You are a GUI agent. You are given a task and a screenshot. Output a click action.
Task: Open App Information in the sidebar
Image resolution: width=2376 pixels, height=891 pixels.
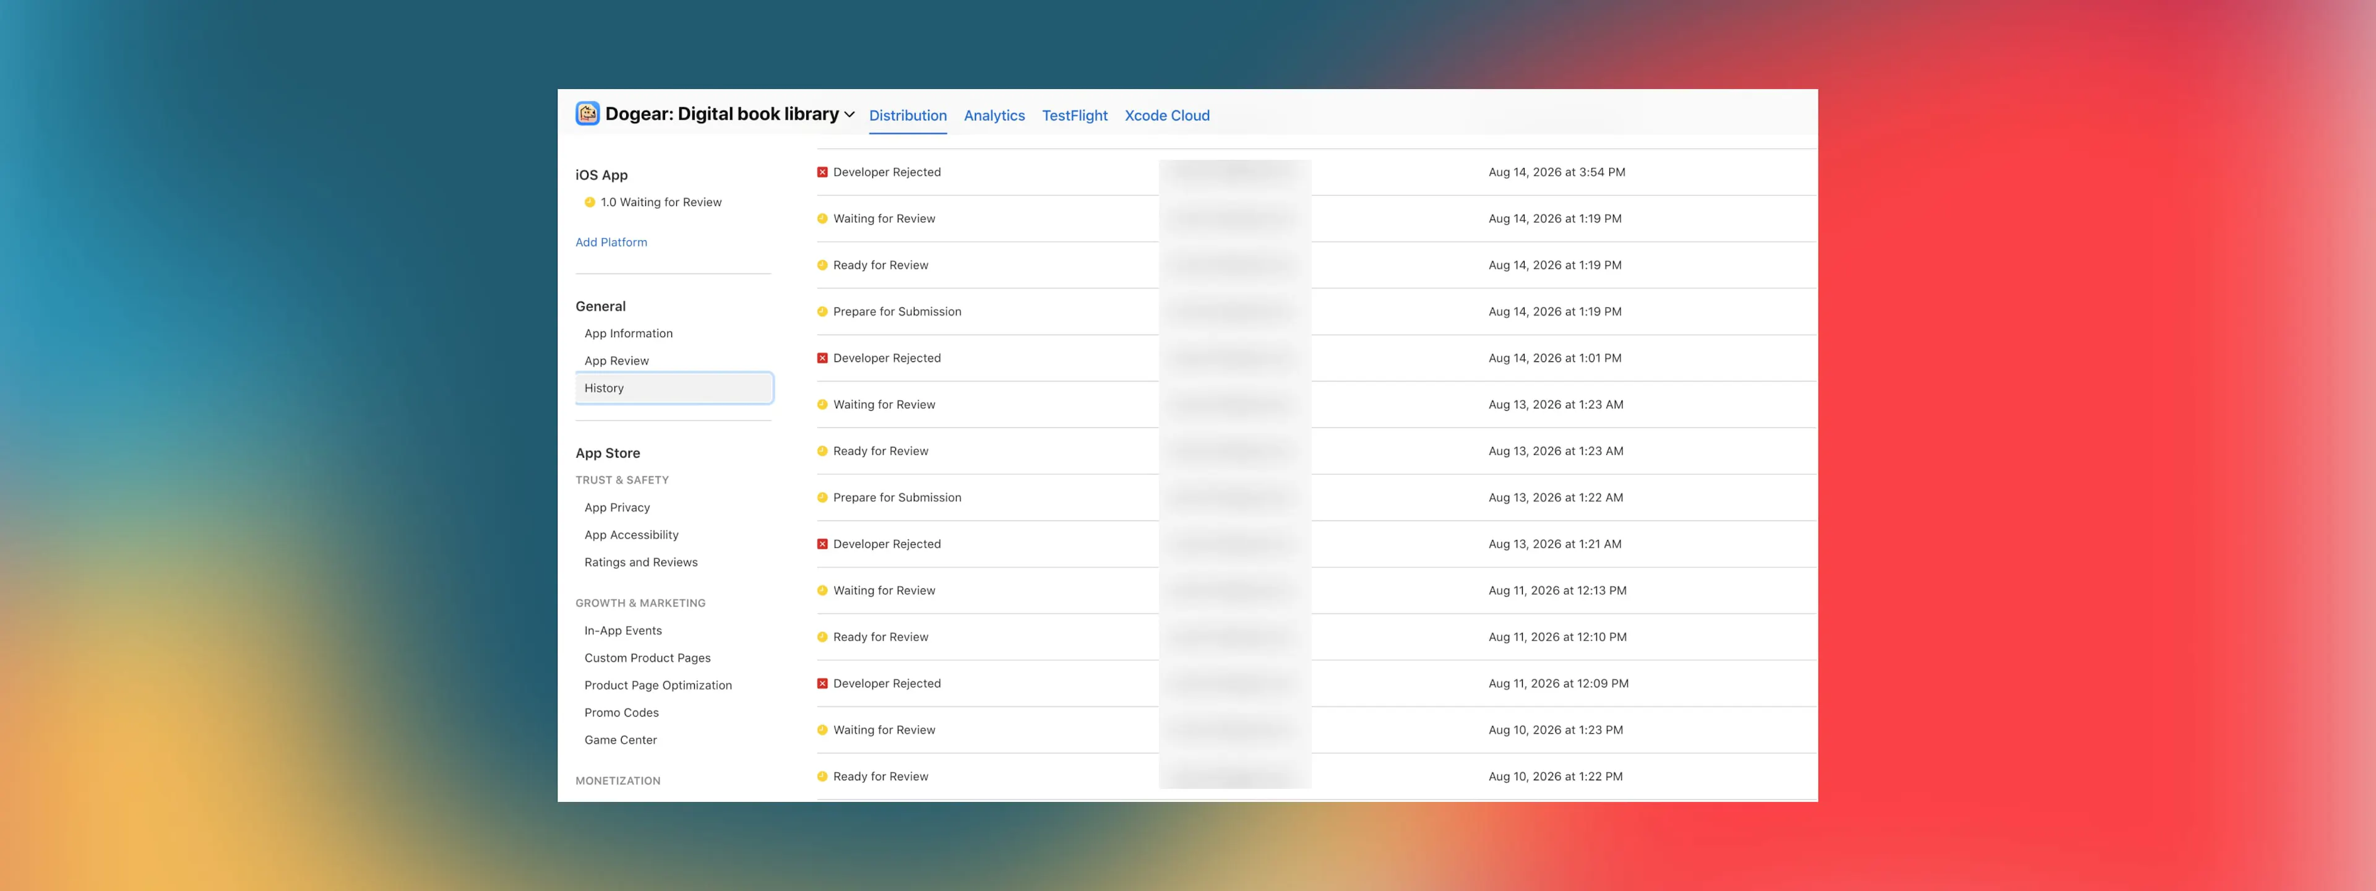tap(628, 334)
